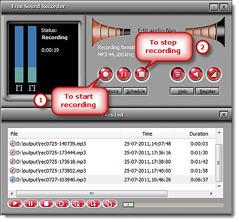Open the Schedule dialog

[x=136, y=91]
